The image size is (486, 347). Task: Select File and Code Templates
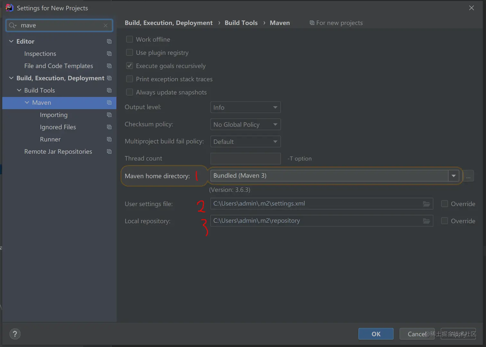coord(59,66)
